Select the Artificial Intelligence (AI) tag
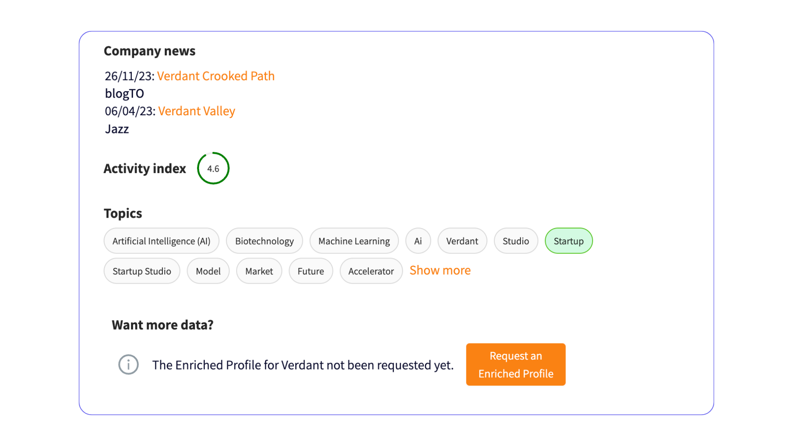The image size is (793, 446). pyautogui.click(x=162, y=241)
